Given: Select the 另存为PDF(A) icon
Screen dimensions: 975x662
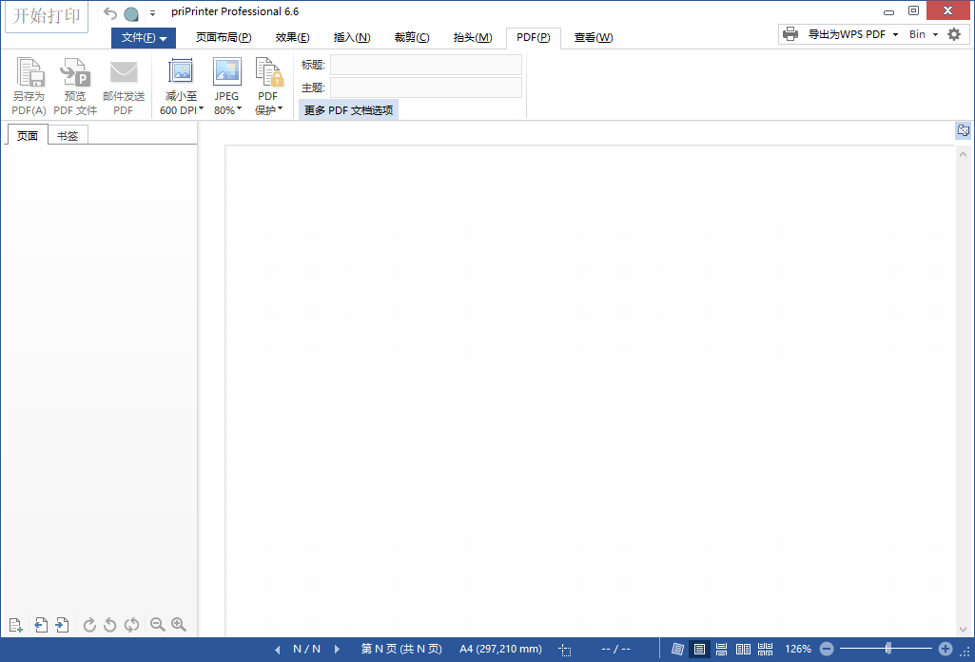Looking at the screenshot, I should [29, 84].
